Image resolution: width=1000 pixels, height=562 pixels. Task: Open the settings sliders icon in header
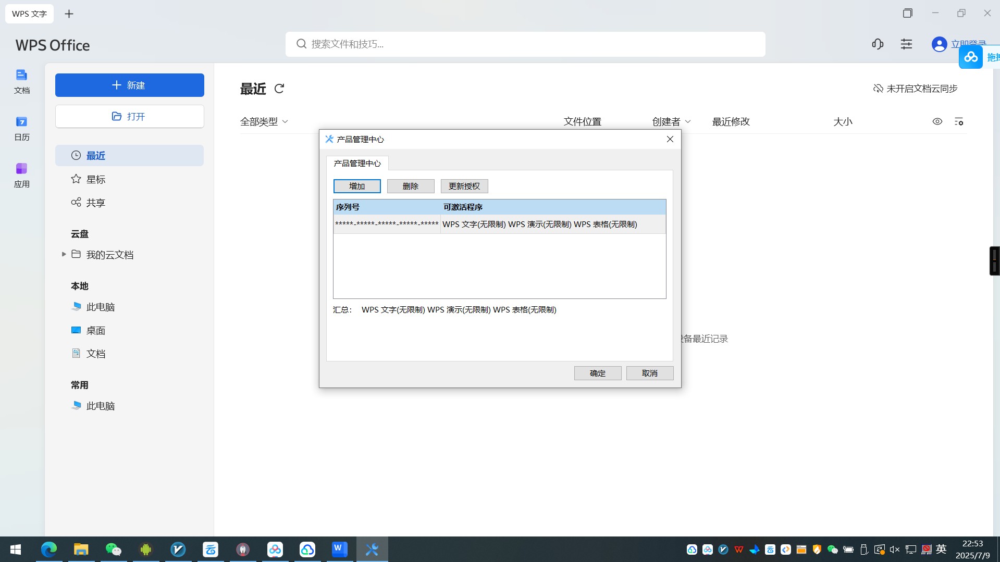pyautogui.click(x=906, y=44)
